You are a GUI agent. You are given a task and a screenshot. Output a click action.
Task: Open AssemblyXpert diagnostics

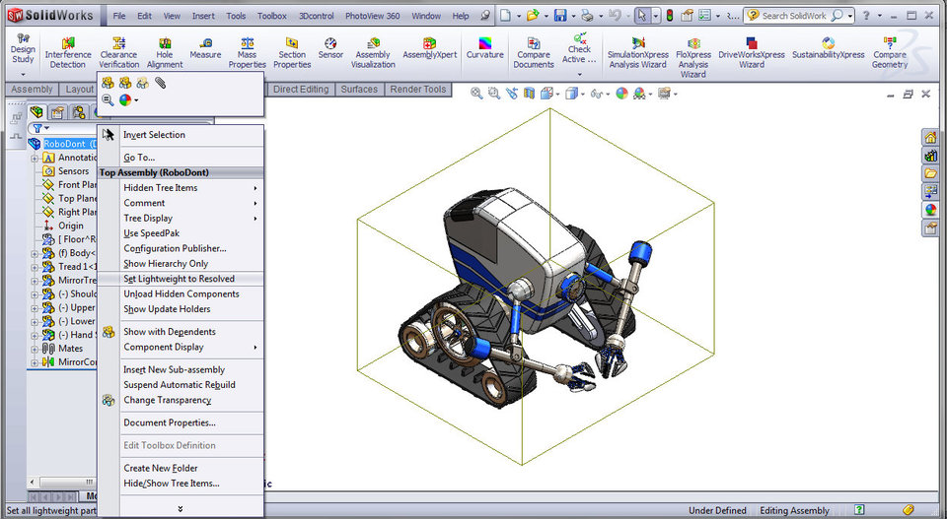pyautogui.click(x=429, y=48)
